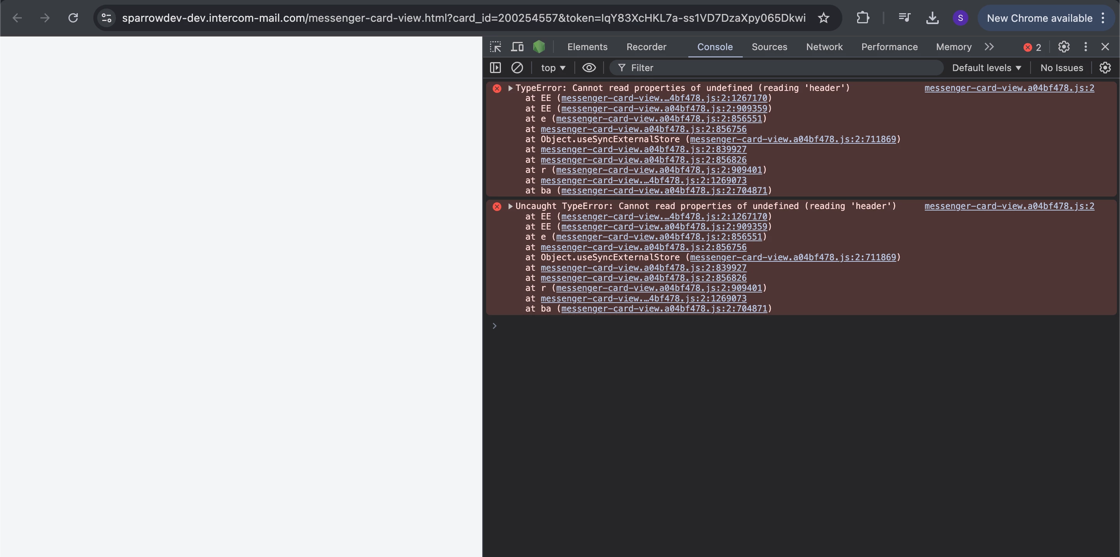Open the messenger-card-view.a04bf478.js:2:1267170 link in the first error
The height and width of the screenshot is (557, 1120).
coord(664,98)
